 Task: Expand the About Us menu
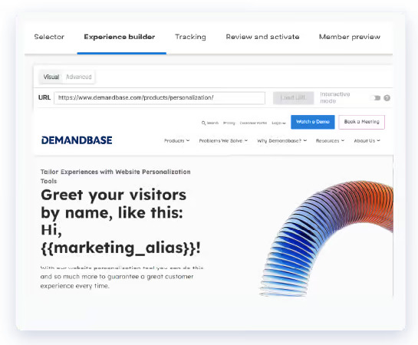pyautogui.click(x=367, y=140)
